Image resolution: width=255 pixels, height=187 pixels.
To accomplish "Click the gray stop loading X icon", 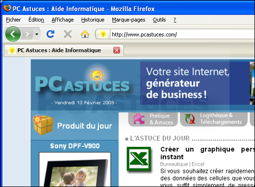I will (x=68, y=34).
